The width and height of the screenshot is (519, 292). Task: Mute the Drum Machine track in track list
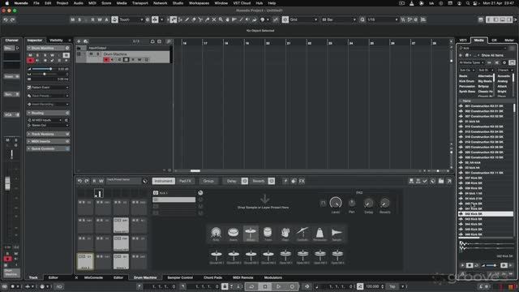91,54
